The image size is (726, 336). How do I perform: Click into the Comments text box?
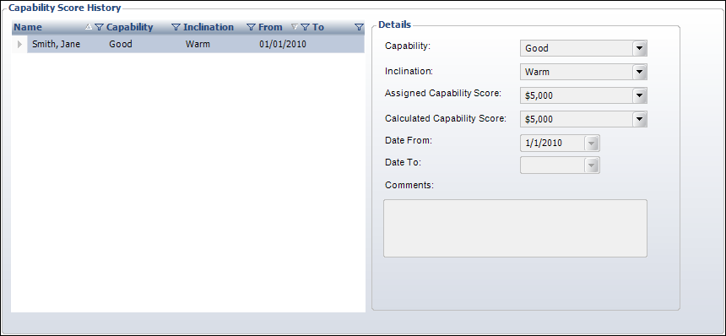[515, 228]
